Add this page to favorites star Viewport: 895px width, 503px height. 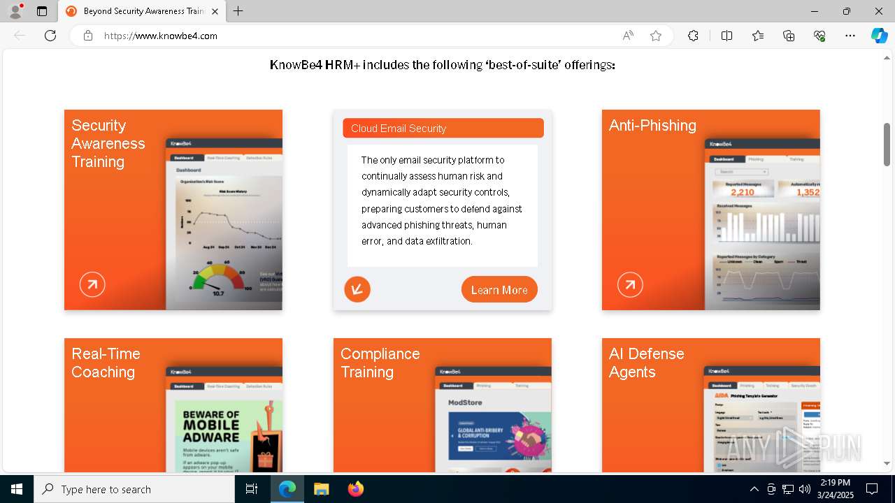click(x=655, y=36)
